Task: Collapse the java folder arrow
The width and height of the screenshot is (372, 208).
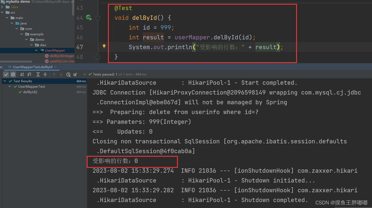Action: pyautogui.click(x=12, y=23)
